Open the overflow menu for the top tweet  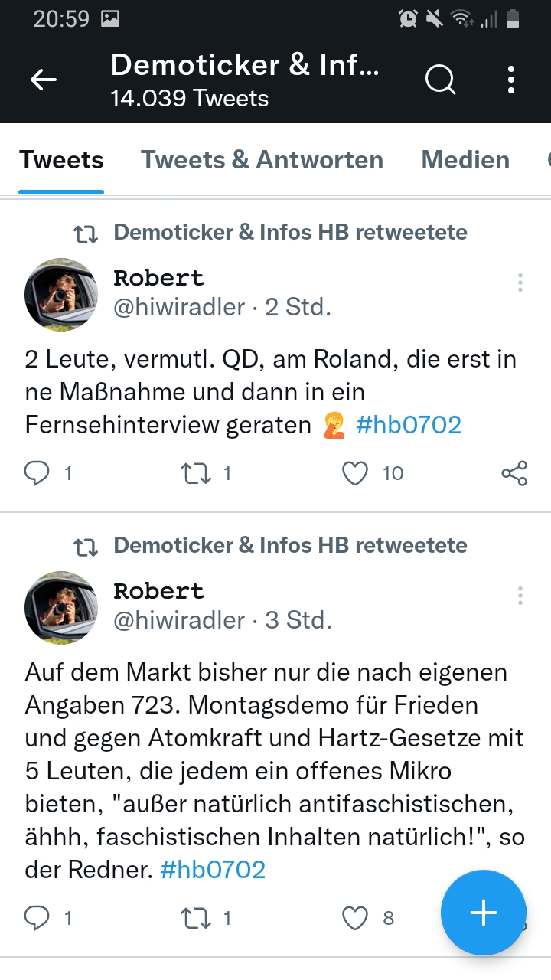point(520,283)
